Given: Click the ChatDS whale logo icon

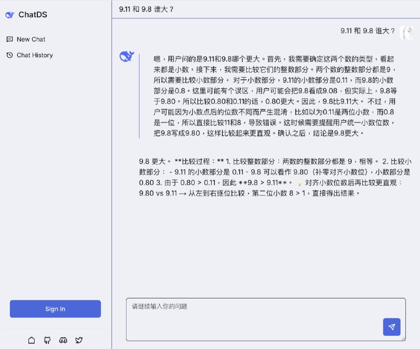Looking at the screenshot, I should (x=9, y=15).
